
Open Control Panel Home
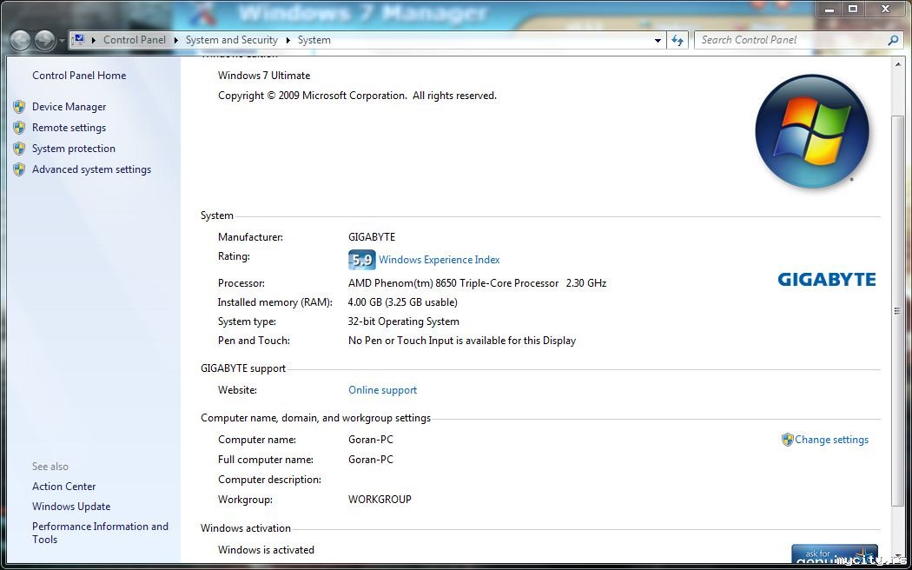[79, 75]
